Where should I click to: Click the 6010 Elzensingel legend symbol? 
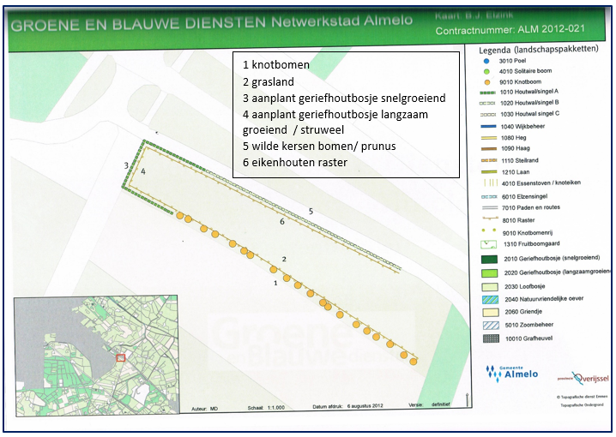pos(490,196)
